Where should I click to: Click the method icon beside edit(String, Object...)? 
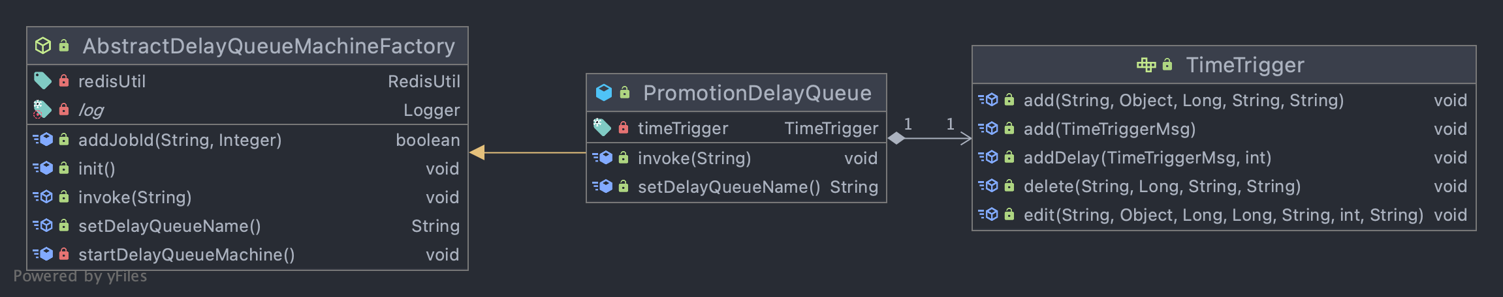989,214
